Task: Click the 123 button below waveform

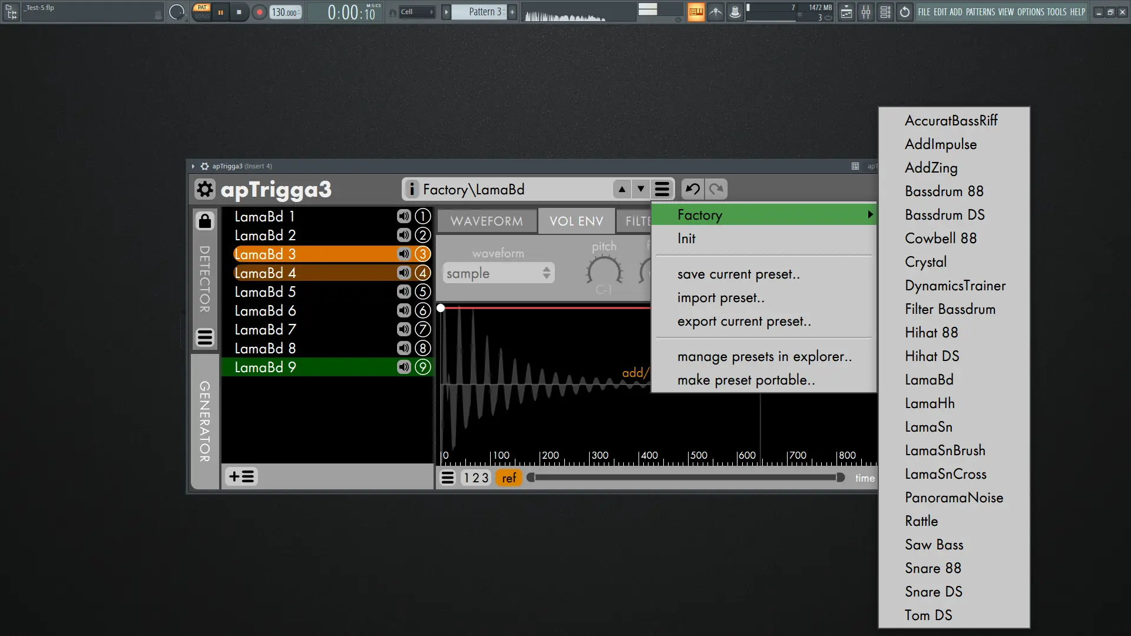Action: point(475,478)
